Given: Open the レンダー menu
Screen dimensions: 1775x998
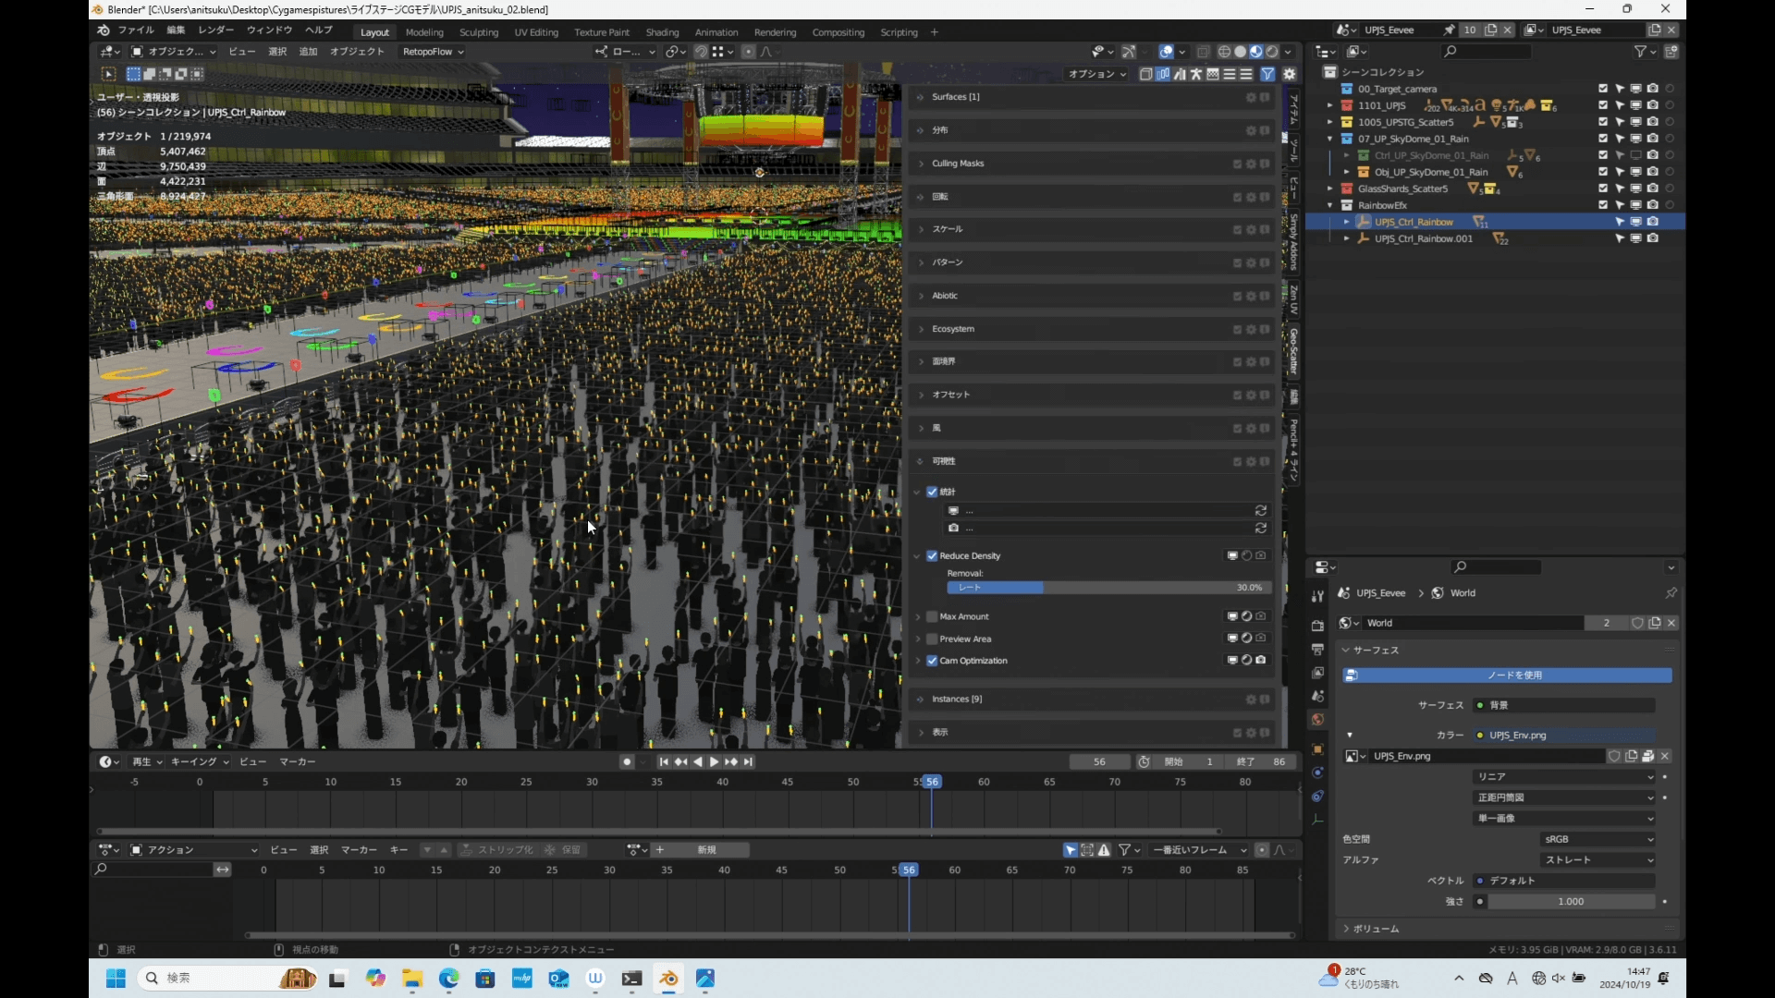Looking at the screenshot, I should click(x=215, y=30).
